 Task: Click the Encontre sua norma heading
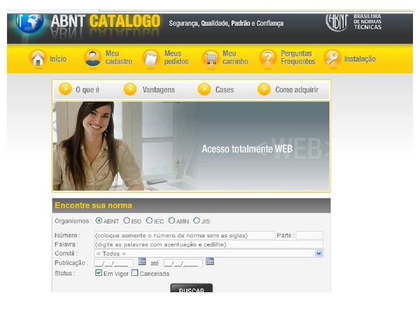coord(93,205)
